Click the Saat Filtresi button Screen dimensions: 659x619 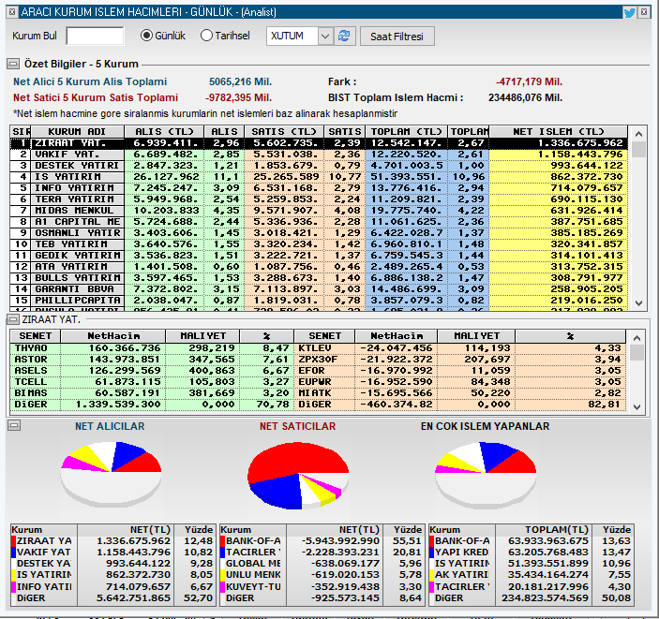pyautogui.click(x=397, y=37)
